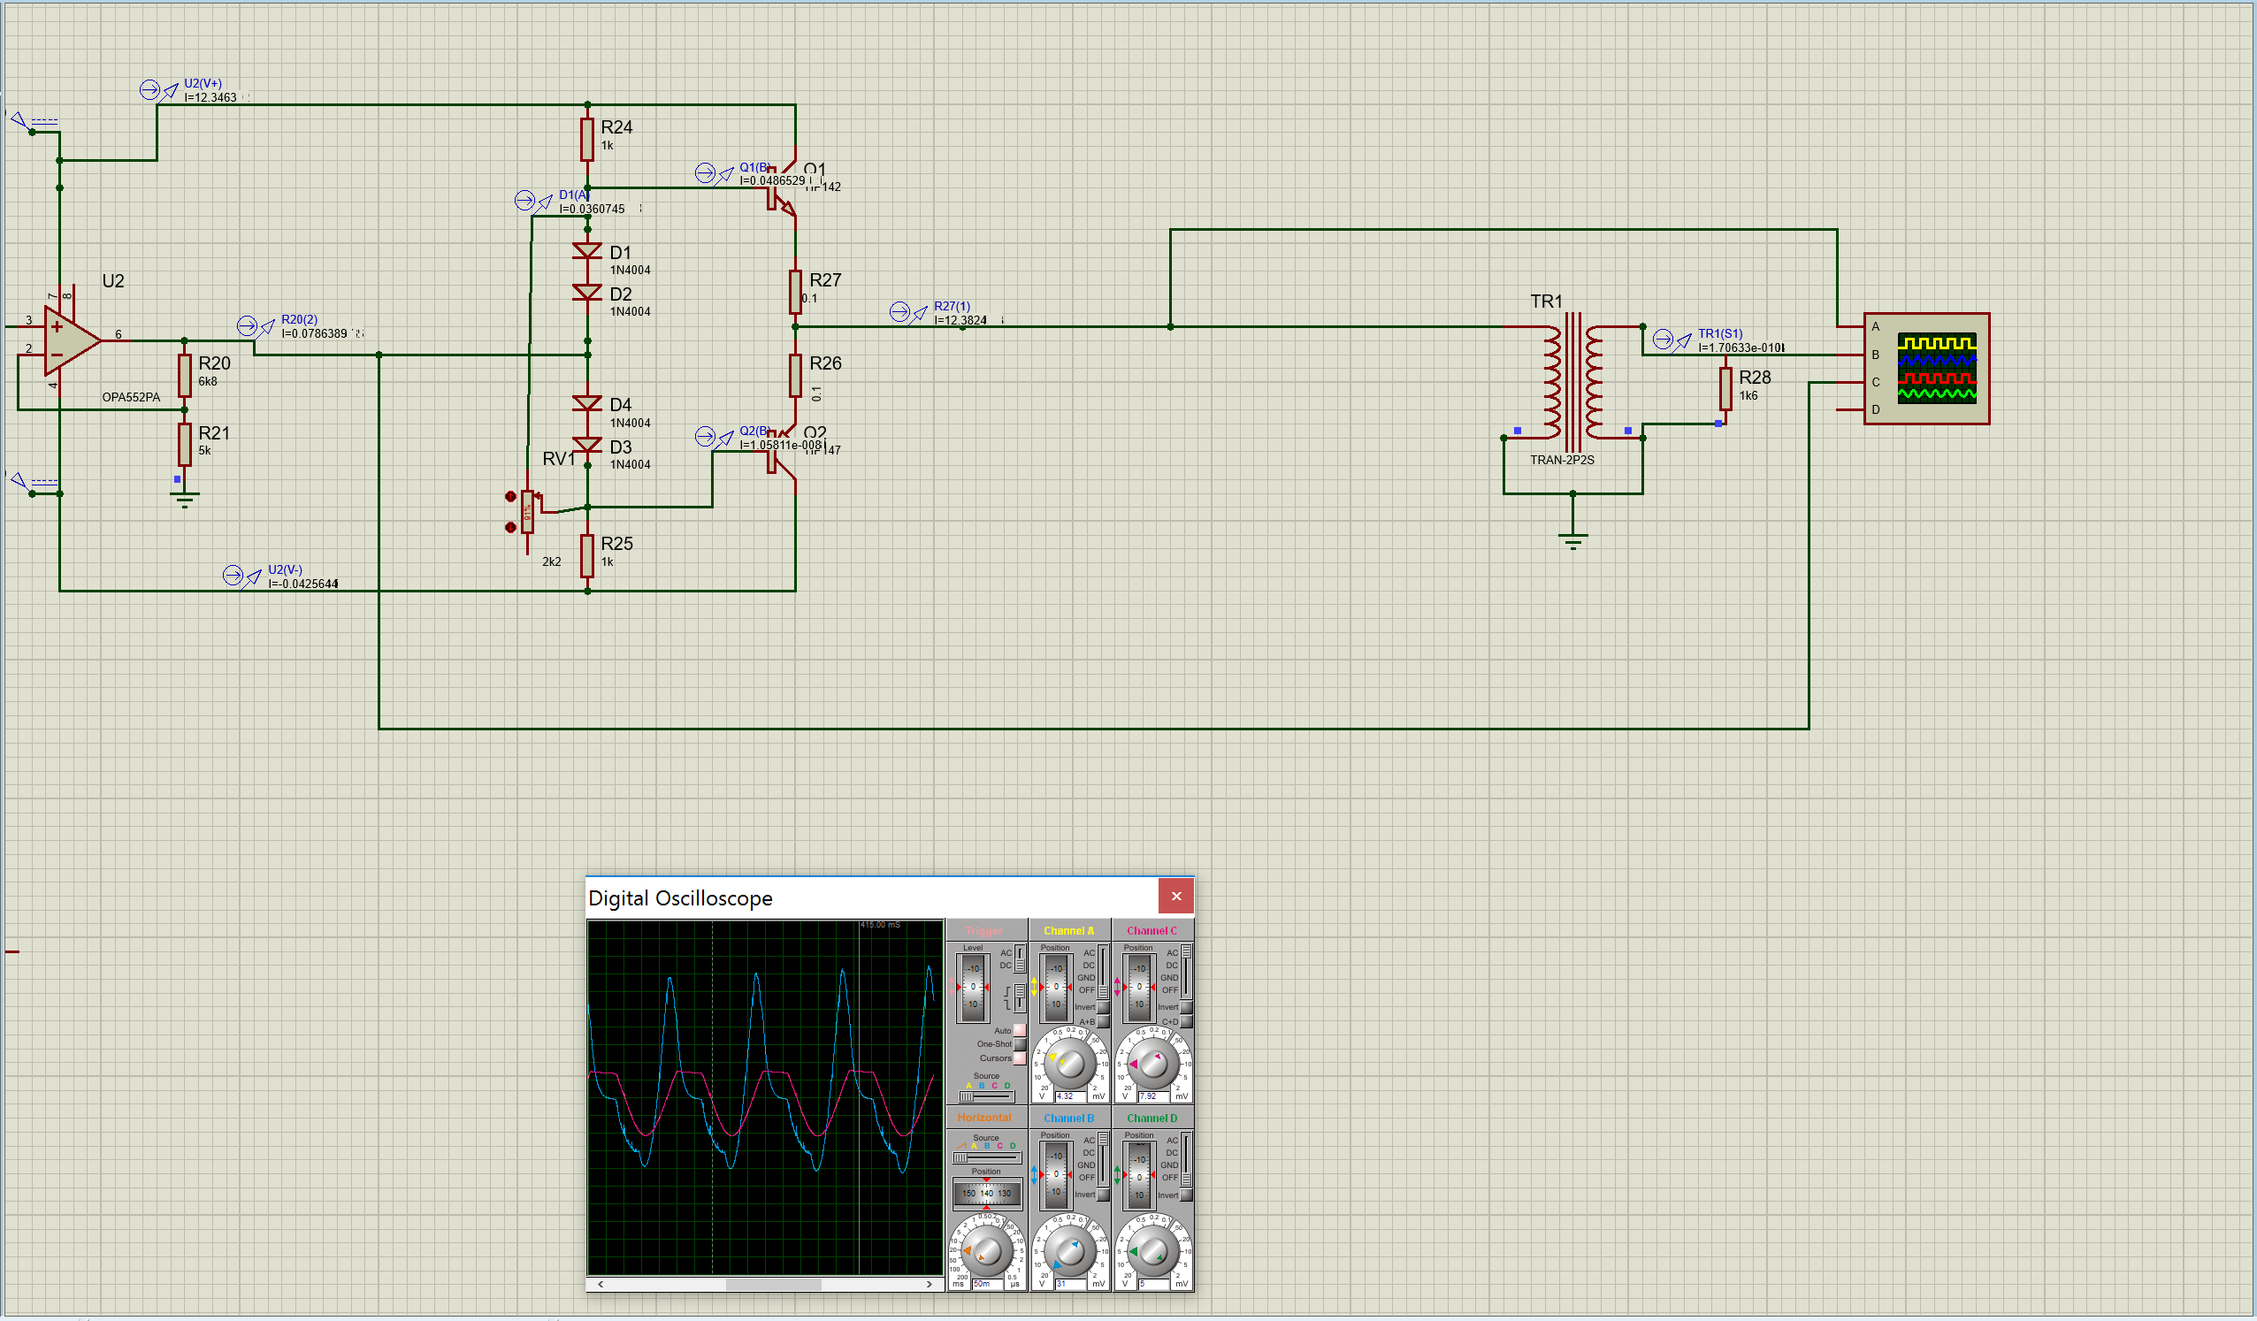This screenshot has height=1321, width=2257.
Task: Select diode D4 symbol
Action: pyautogui.click(x=587, y=404)
